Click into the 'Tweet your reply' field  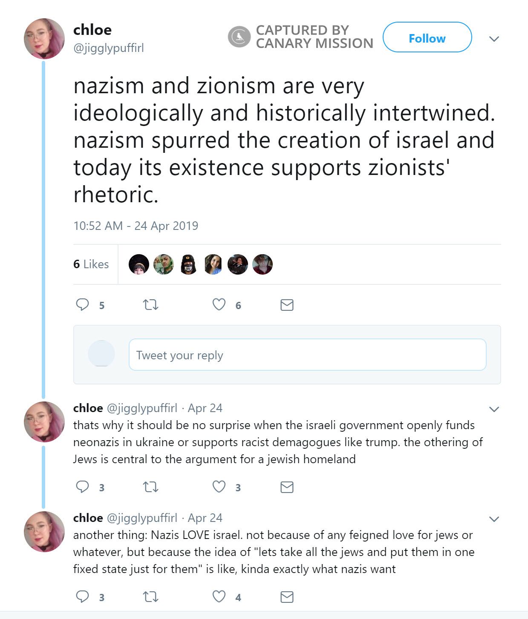click(x=307, y=355)
